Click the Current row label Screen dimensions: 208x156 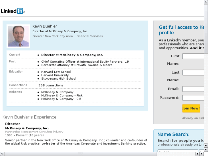point(15,55)
